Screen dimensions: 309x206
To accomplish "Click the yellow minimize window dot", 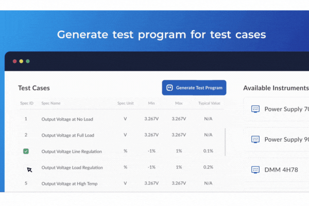I will (21, 61).
